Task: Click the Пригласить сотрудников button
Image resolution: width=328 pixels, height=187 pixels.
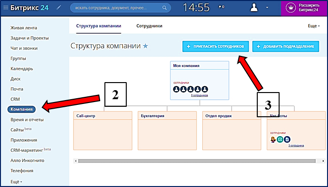Action: coord(216,47)
